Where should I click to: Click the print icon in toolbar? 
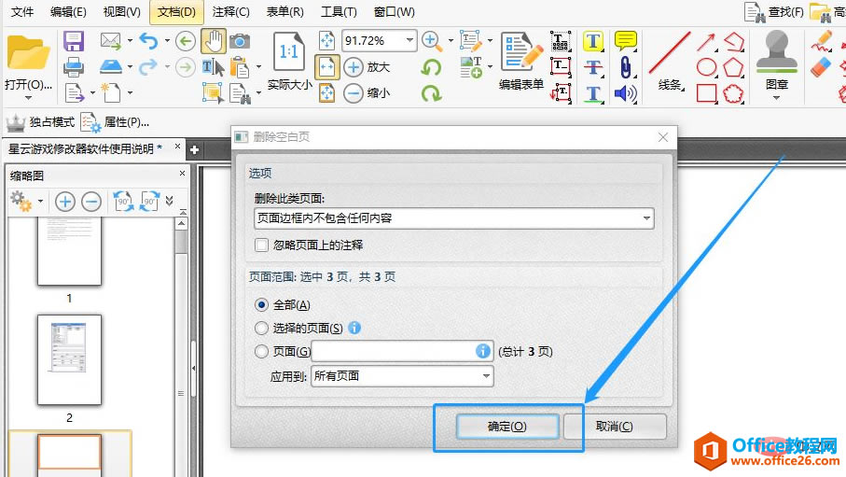[74, 67]
